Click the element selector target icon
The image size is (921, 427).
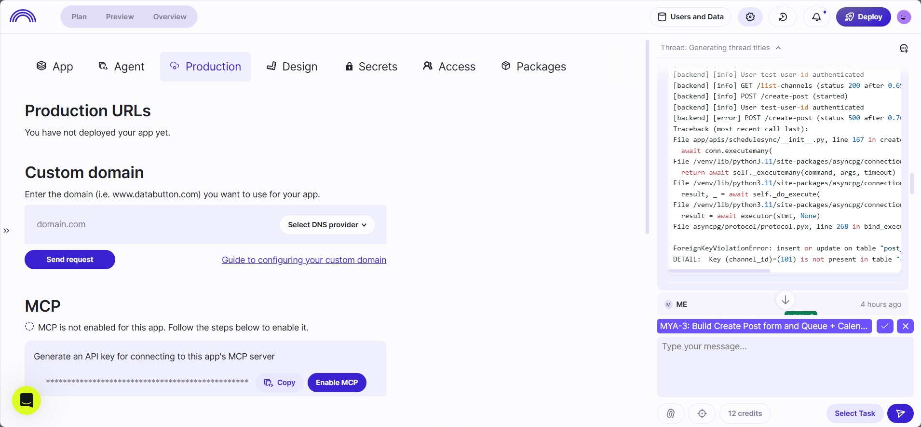702,413
